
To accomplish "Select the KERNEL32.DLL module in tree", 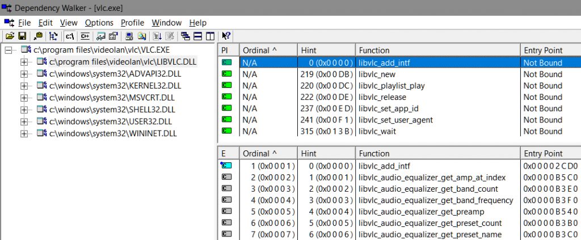I will point(115,86).
